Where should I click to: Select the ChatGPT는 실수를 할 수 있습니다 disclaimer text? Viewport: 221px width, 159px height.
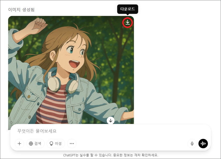(x=111, y=155)
